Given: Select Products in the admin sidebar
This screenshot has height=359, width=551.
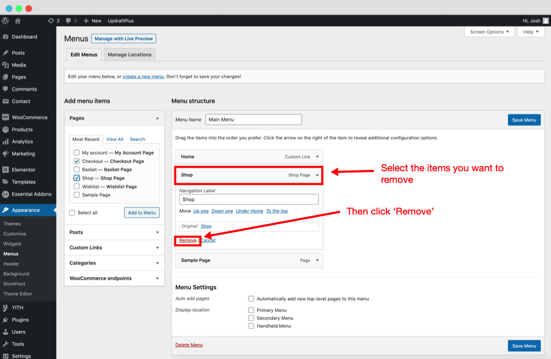Looking at the screenshot, I should pos(23,130).
